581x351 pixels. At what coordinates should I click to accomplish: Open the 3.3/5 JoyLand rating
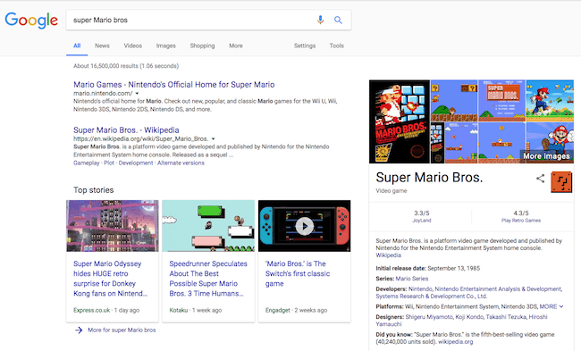point(422,216)
